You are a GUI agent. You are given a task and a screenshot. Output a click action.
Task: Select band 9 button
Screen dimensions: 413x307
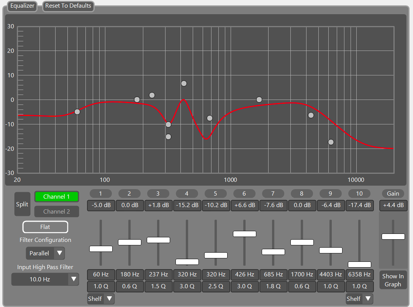click(330, 194)
